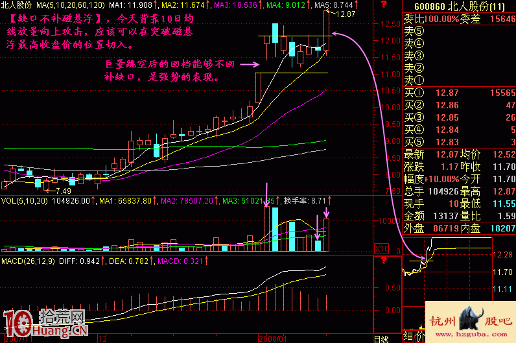516x343 pixels.
Task: Click the 内盘 18207 value
Action: point(487,228)
